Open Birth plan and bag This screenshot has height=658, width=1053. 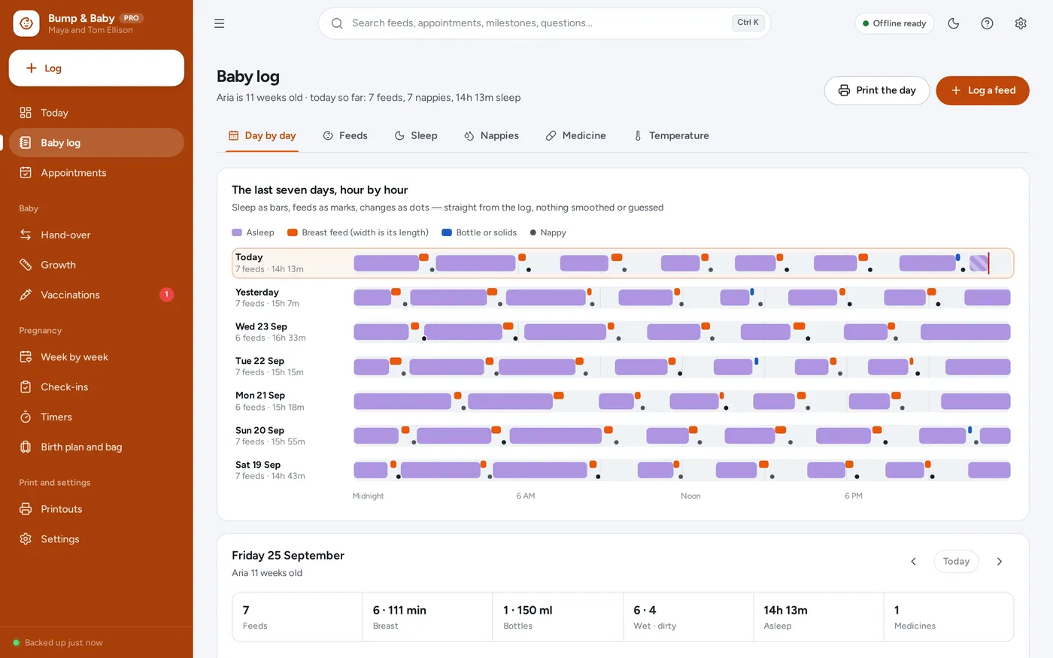coord(96,447)
